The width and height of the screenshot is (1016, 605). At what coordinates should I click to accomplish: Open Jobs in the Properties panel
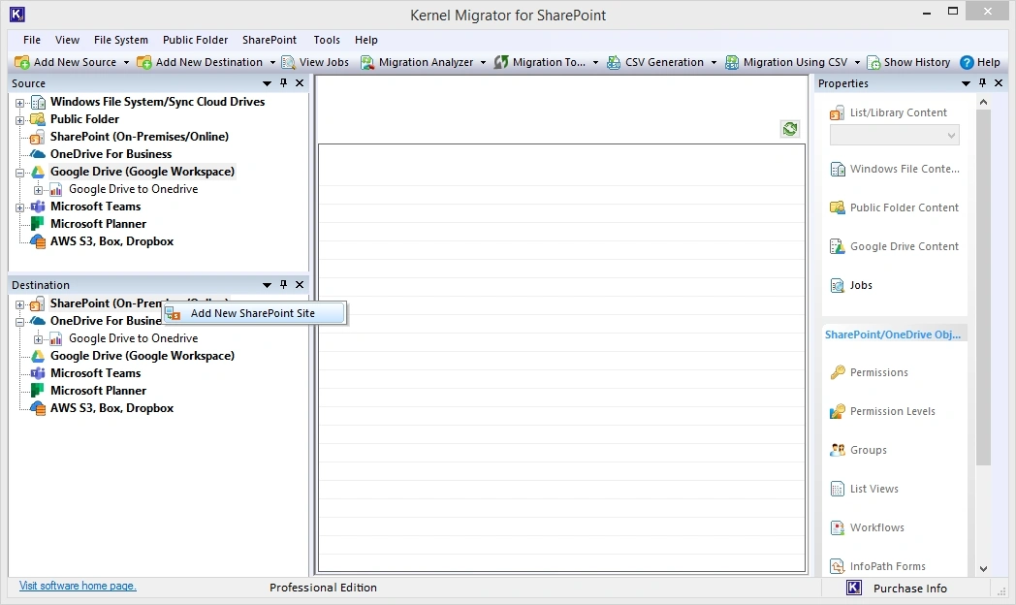click(x=851, y=286)
